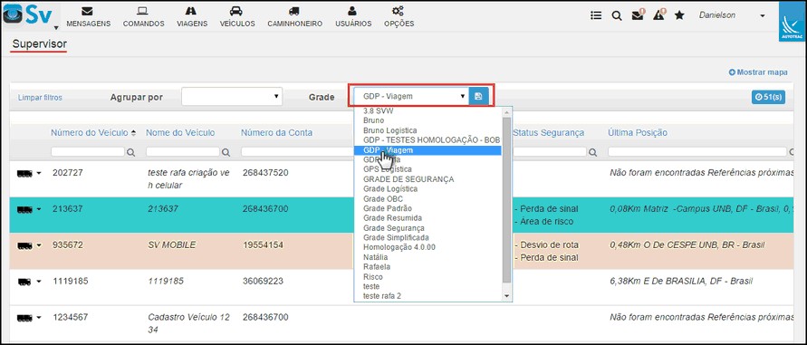Click search icon for Nome do Veículo filter
The height and width of the screenshot is (345, 807).
click(226, 152)
